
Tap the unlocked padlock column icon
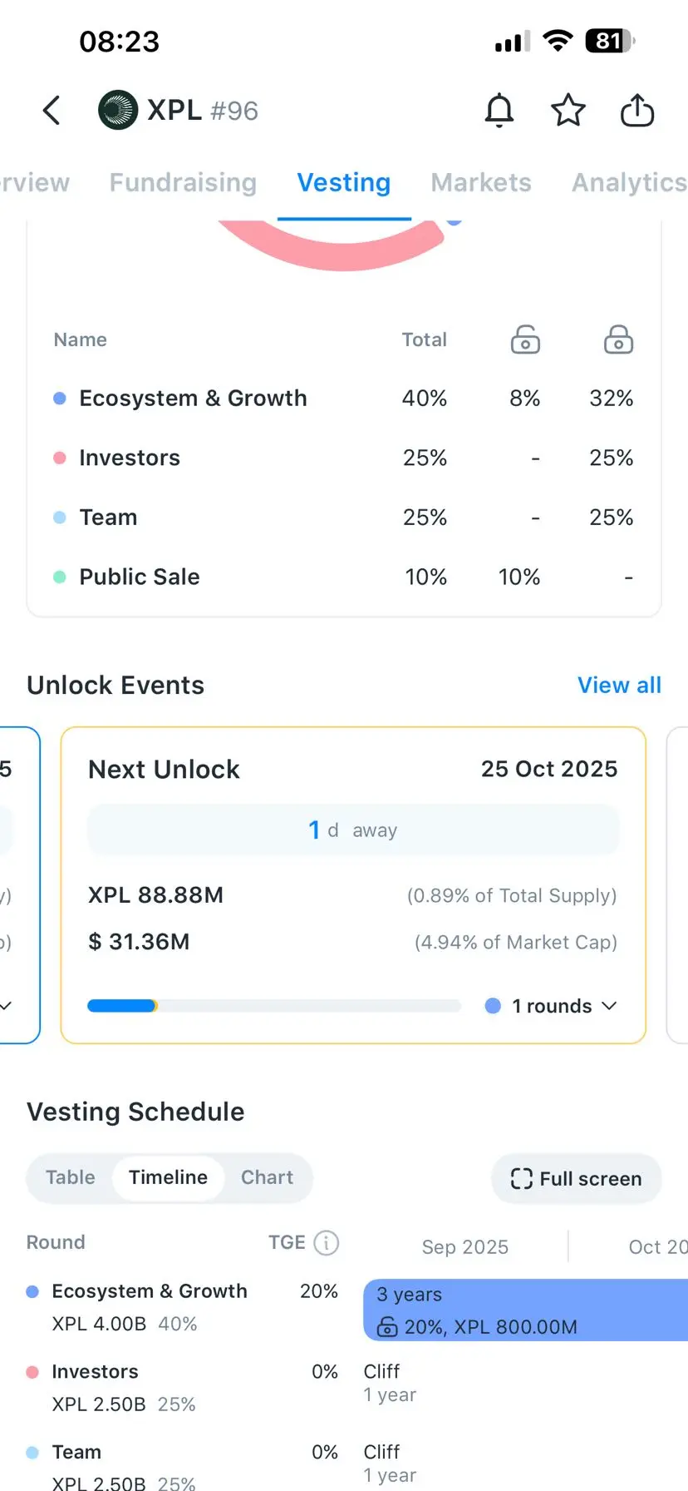pos(525,339)
